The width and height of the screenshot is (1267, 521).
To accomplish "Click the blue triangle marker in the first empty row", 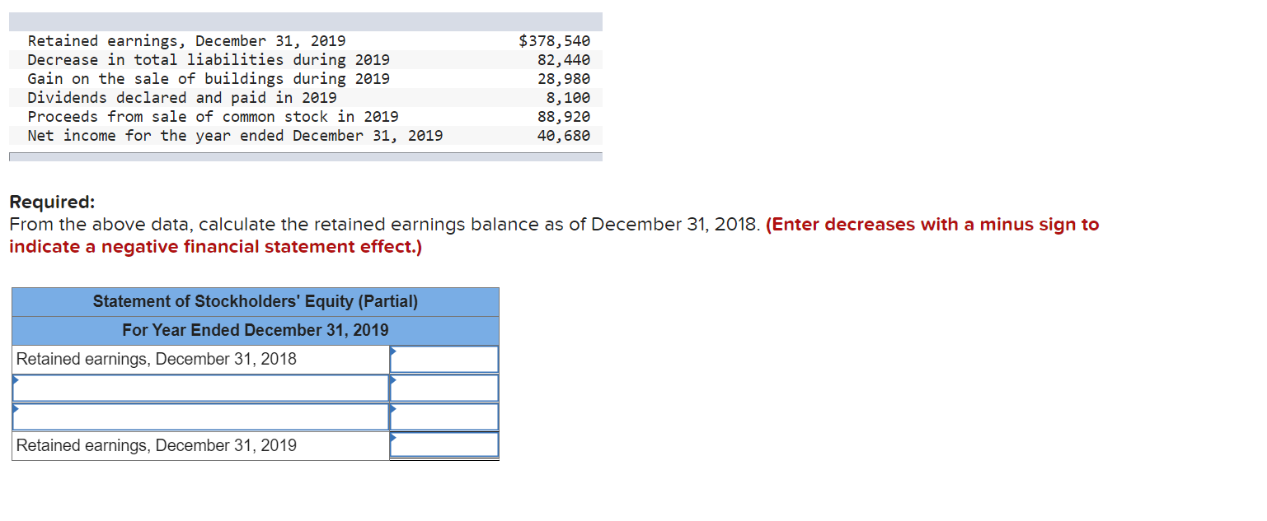I will pyautogui.click(x=15, y=381).
